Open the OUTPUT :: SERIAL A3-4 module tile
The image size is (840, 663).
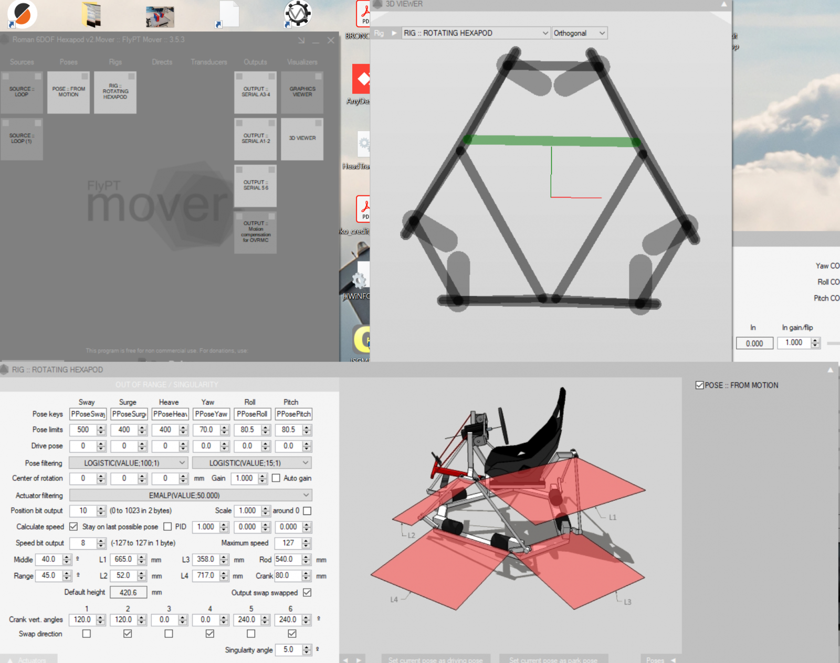(x=256, y=92)
